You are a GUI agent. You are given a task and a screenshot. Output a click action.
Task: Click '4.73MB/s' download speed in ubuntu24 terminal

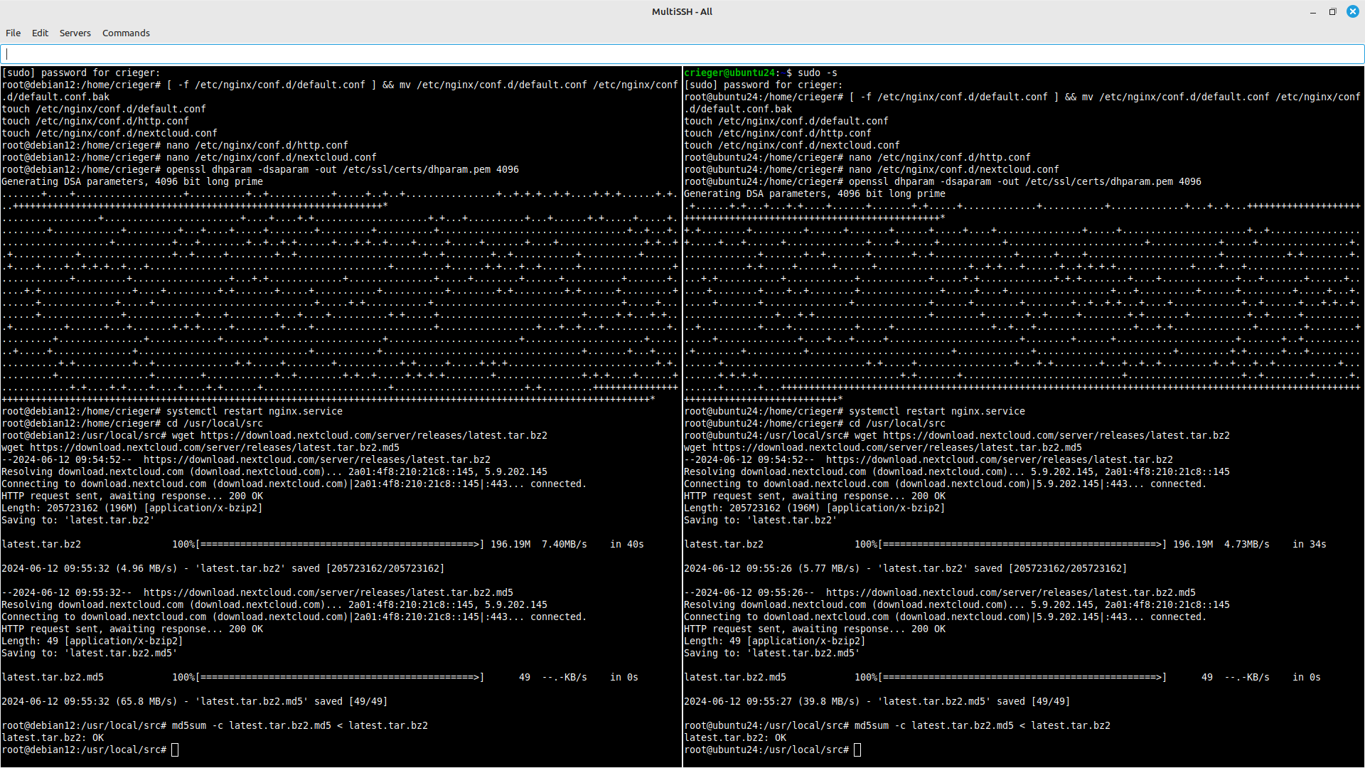pos(1247,544)
